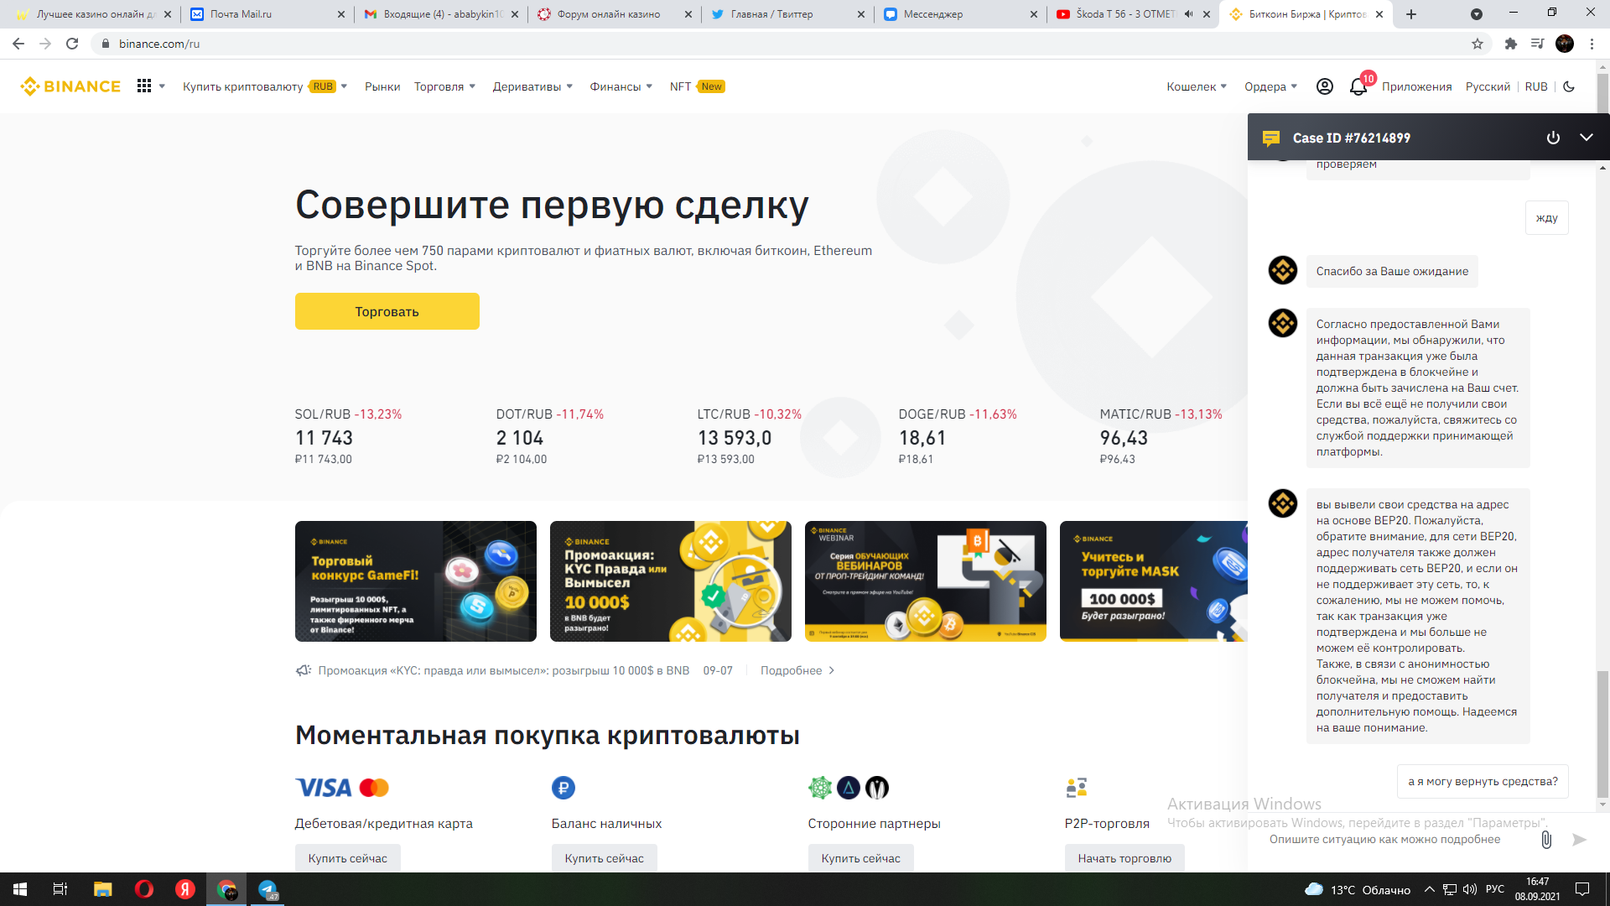Bookmark this page with the star icon

(x=1478, y=44)
